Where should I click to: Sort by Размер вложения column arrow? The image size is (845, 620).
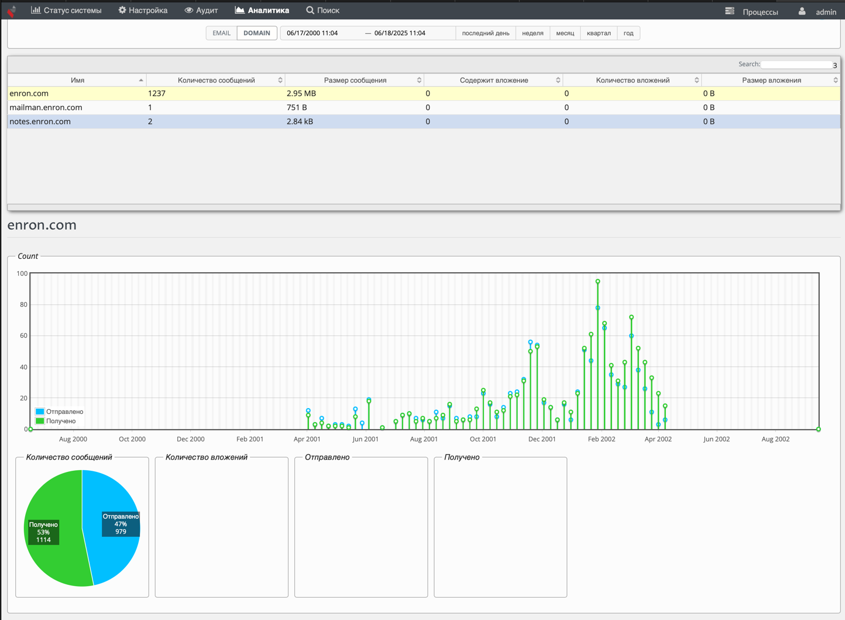tap(835, 80)
